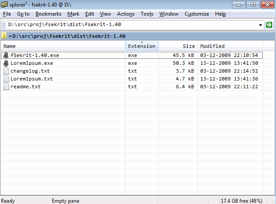
Task: Click the 6.4 kB size cell
Action: (x=185, y=87)
